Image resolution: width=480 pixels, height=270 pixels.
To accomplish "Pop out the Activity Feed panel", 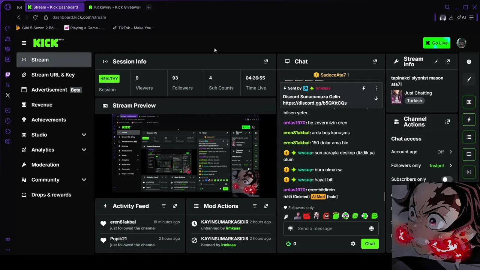I will (175, 206).
